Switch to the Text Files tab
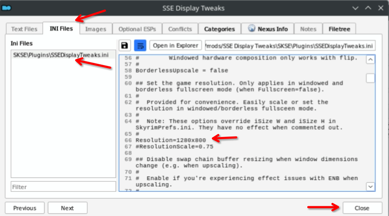 [x=24, y=29]
